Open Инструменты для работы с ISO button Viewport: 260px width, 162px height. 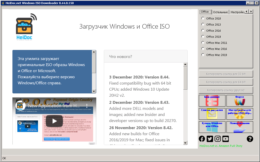240,114
